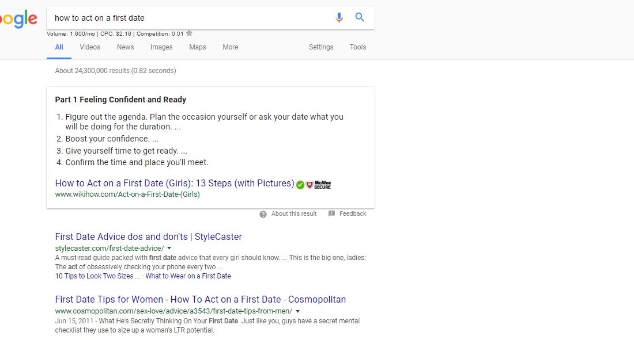Click the Google logo

click(18, 19)
